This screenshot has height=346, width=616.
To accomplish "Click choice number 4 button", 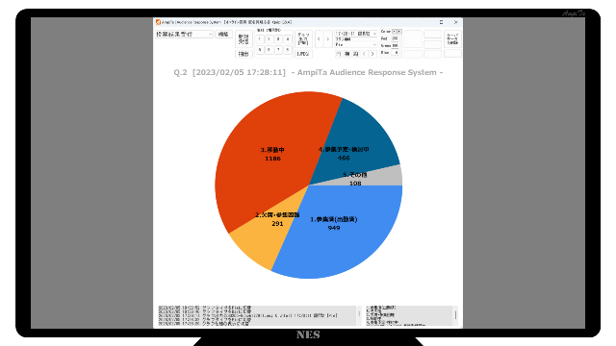I will tap(288, 39).
